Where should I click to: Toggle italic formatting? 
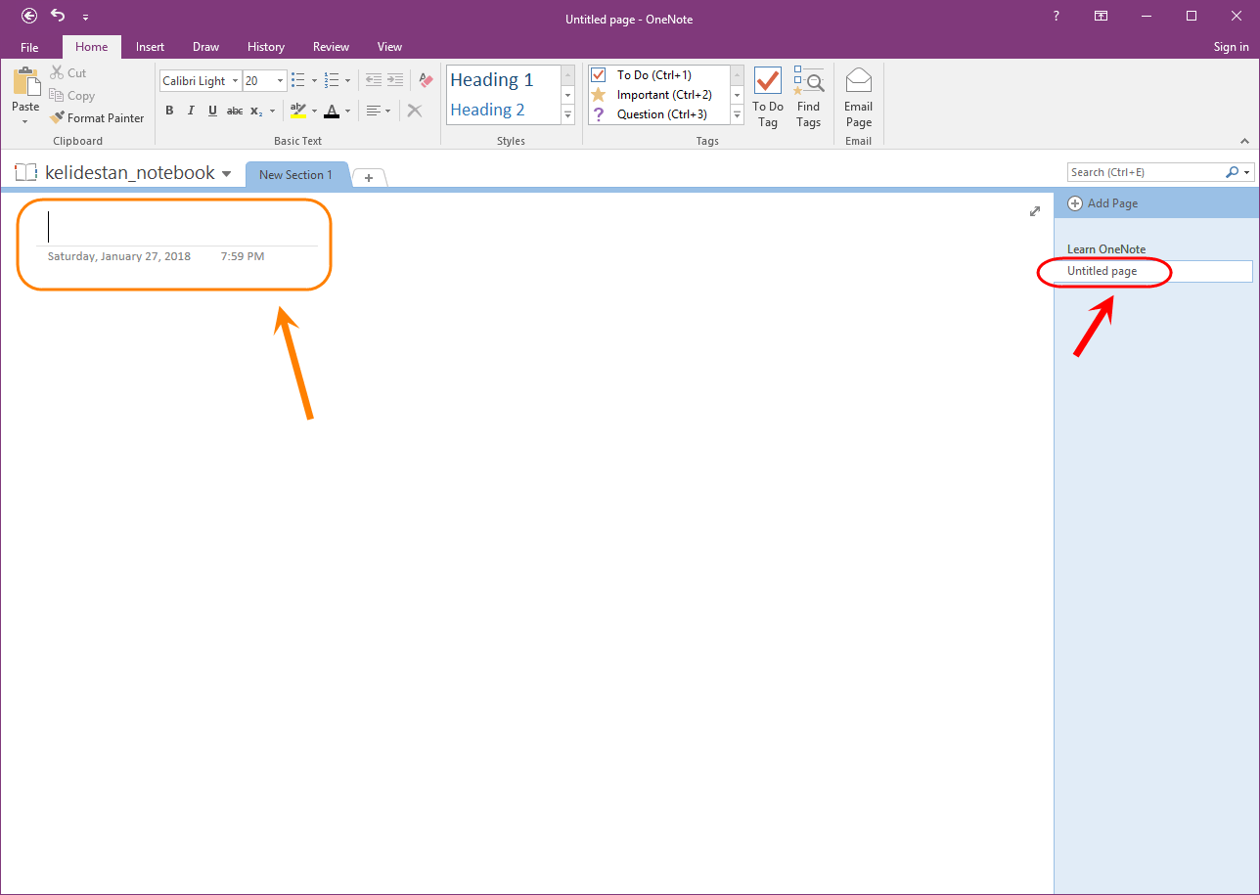(x=191, y=111)
